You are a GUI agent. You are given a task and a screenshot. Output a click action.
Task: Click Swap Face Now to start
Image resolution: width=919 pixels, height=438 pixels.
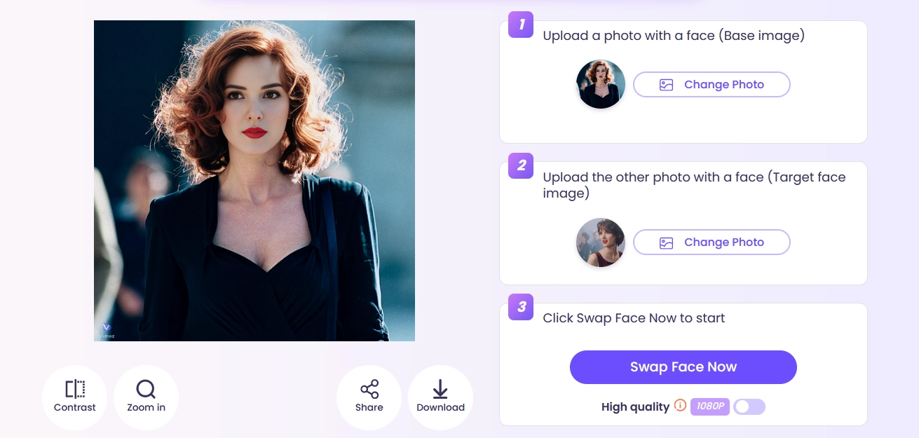(683, 367)
